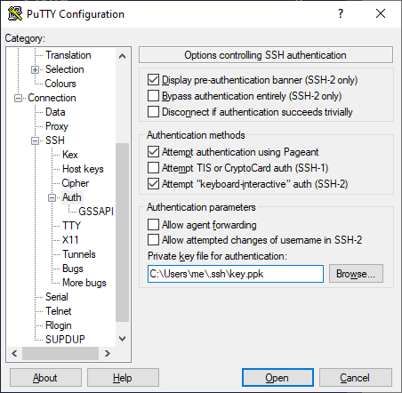Click the Open button

click(x=277, y=378)
